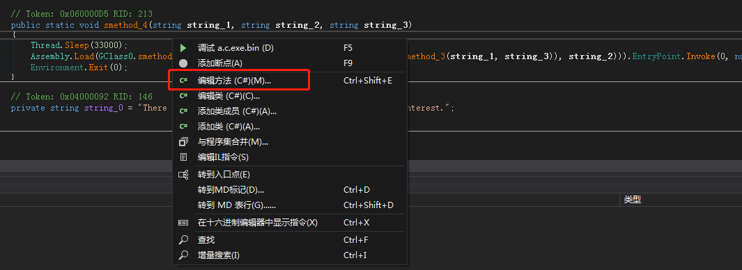
Task: Click the 类型 column header
Action: 632,200
